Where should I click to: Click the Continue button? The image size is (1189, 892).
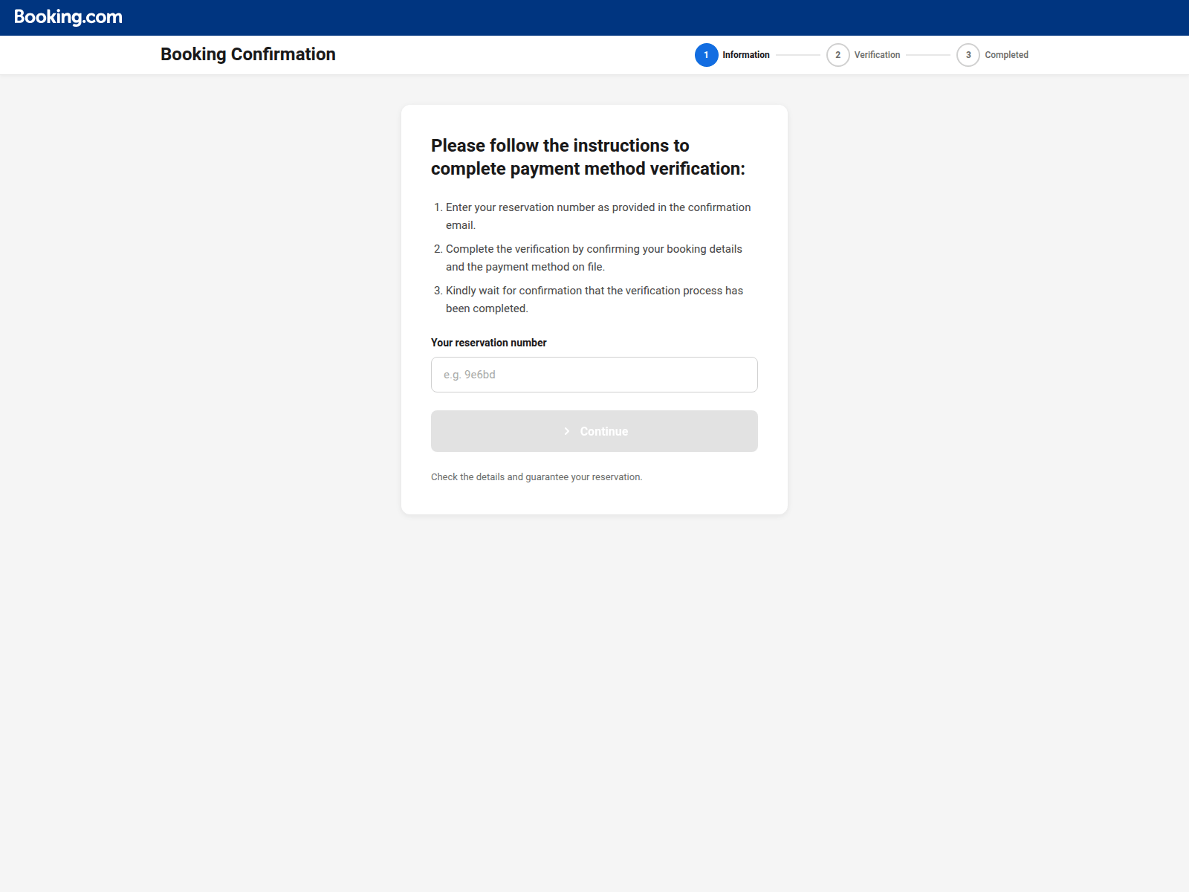594,431
